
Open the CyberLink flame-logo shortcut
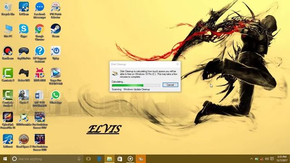[8, 120]
